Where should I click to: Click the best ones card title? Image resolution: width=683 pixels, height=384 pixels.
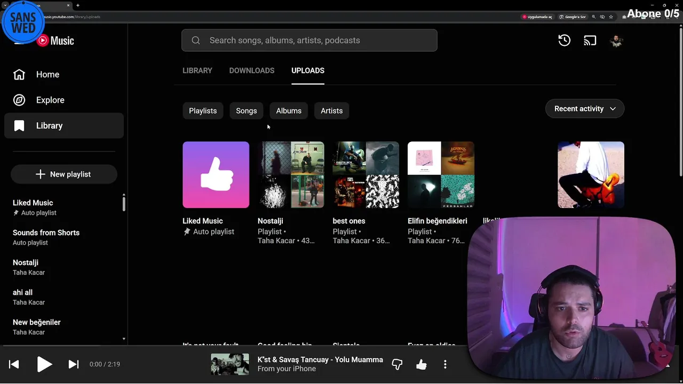point(349,221)
